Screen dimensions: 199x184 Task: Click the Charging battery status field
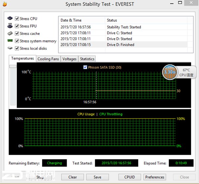54,163
